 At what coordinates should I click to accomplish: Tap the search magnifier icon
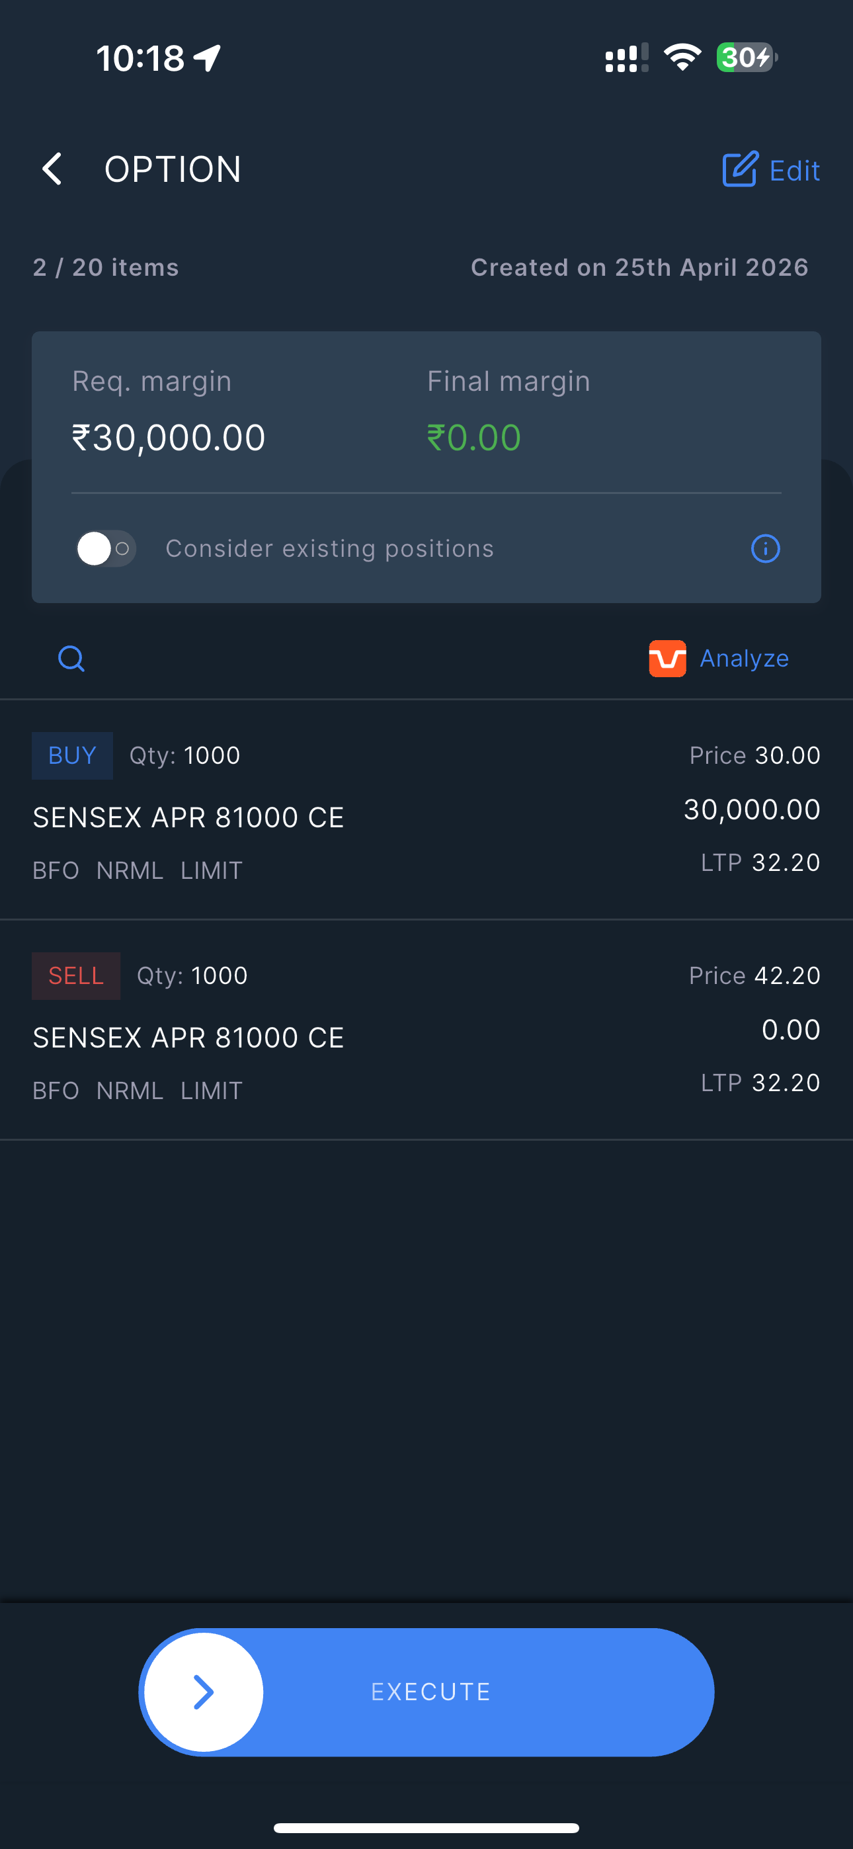point(71,658)
